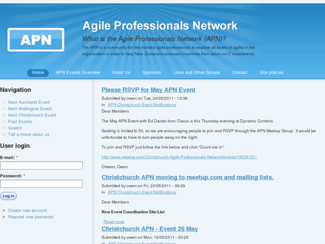325x244 pixels.
Task: Open Christchurch APN moving to meetup.com post
Action: click(x=188, y=177)
